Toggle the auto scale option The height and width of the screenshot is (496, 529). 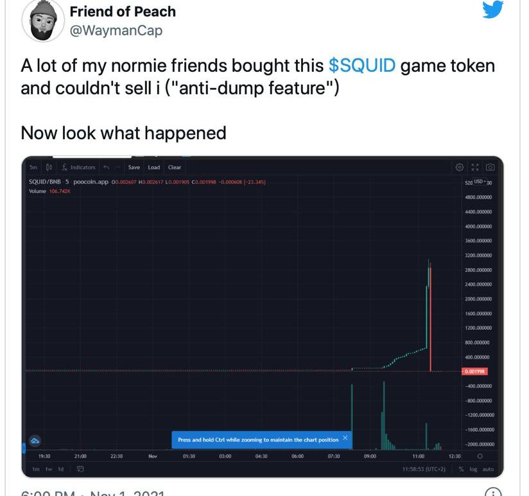tap(487, 469)
